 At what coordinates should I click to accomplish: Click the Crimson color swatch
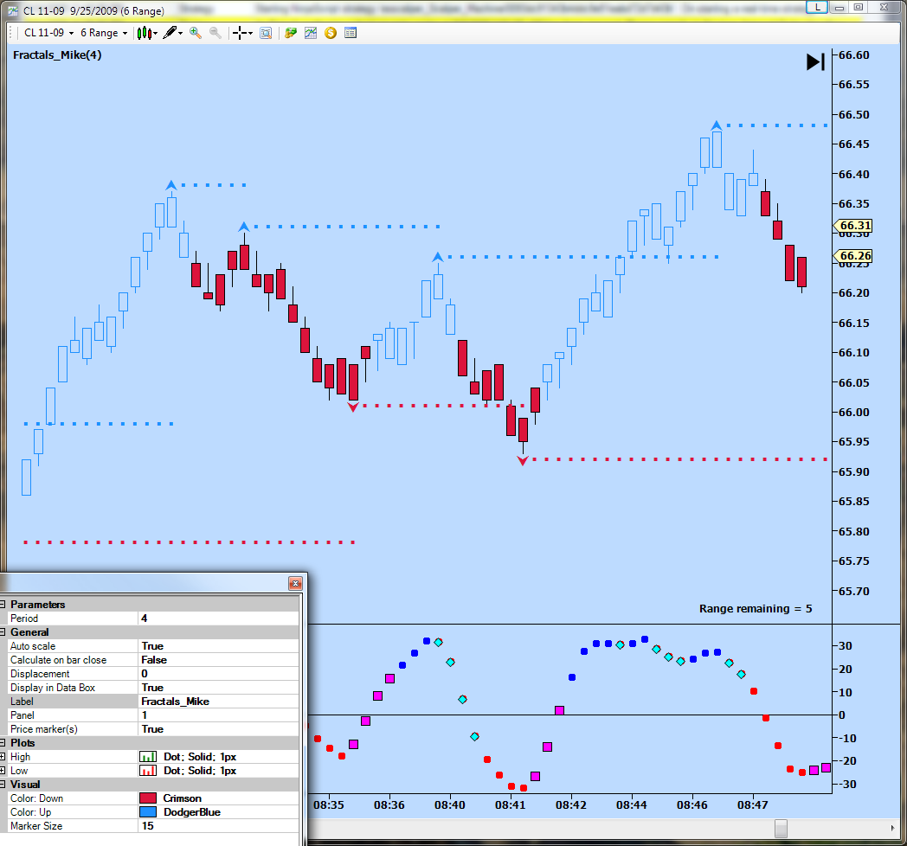point(148,798)
